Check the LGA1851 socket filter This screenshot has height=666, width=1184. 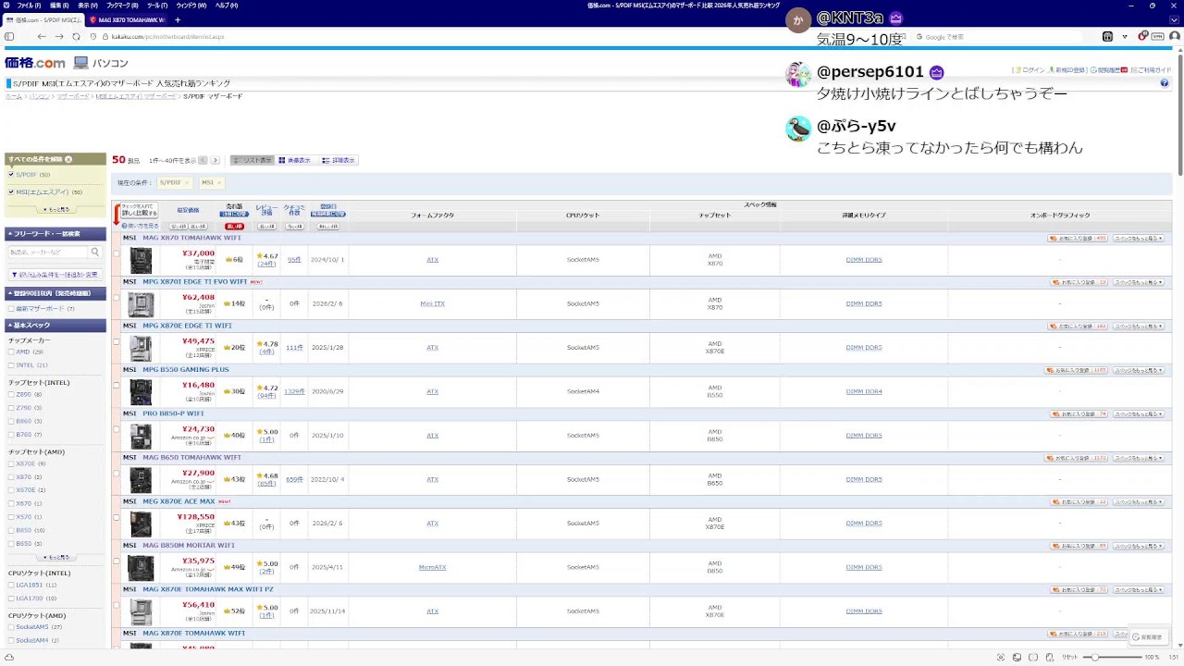[11, 586]
